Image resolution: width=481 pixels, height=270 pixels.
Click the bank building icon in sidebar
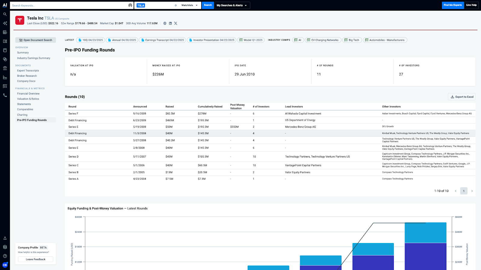coord(5,68)
